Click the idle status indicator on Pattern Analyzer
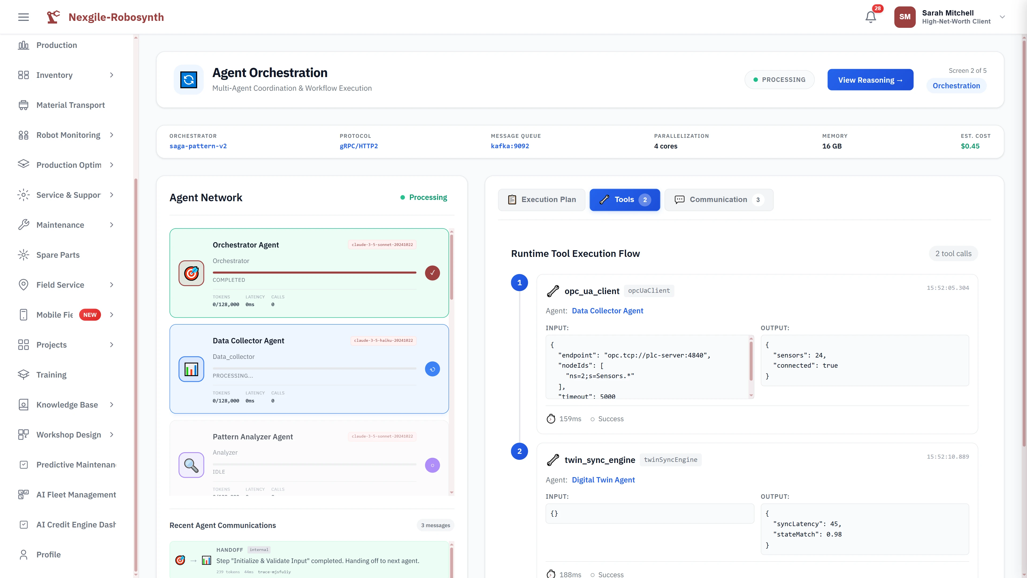The height and width of the screenshot is (578, 1027). (x=432, y=465)
